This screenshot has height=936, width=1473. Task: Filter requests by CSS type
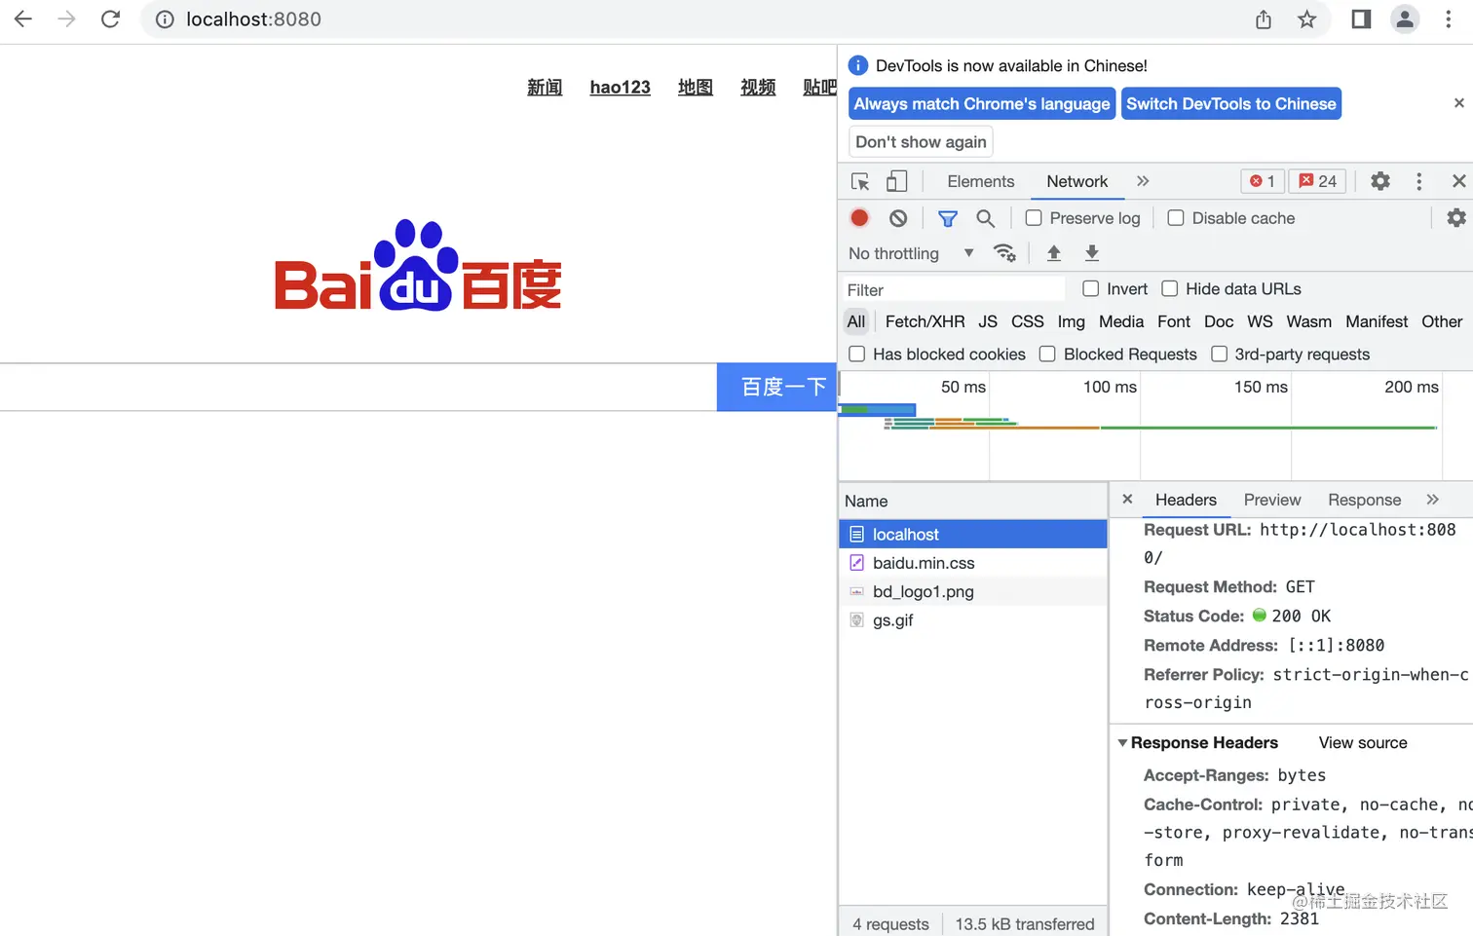click(1027, 321)
